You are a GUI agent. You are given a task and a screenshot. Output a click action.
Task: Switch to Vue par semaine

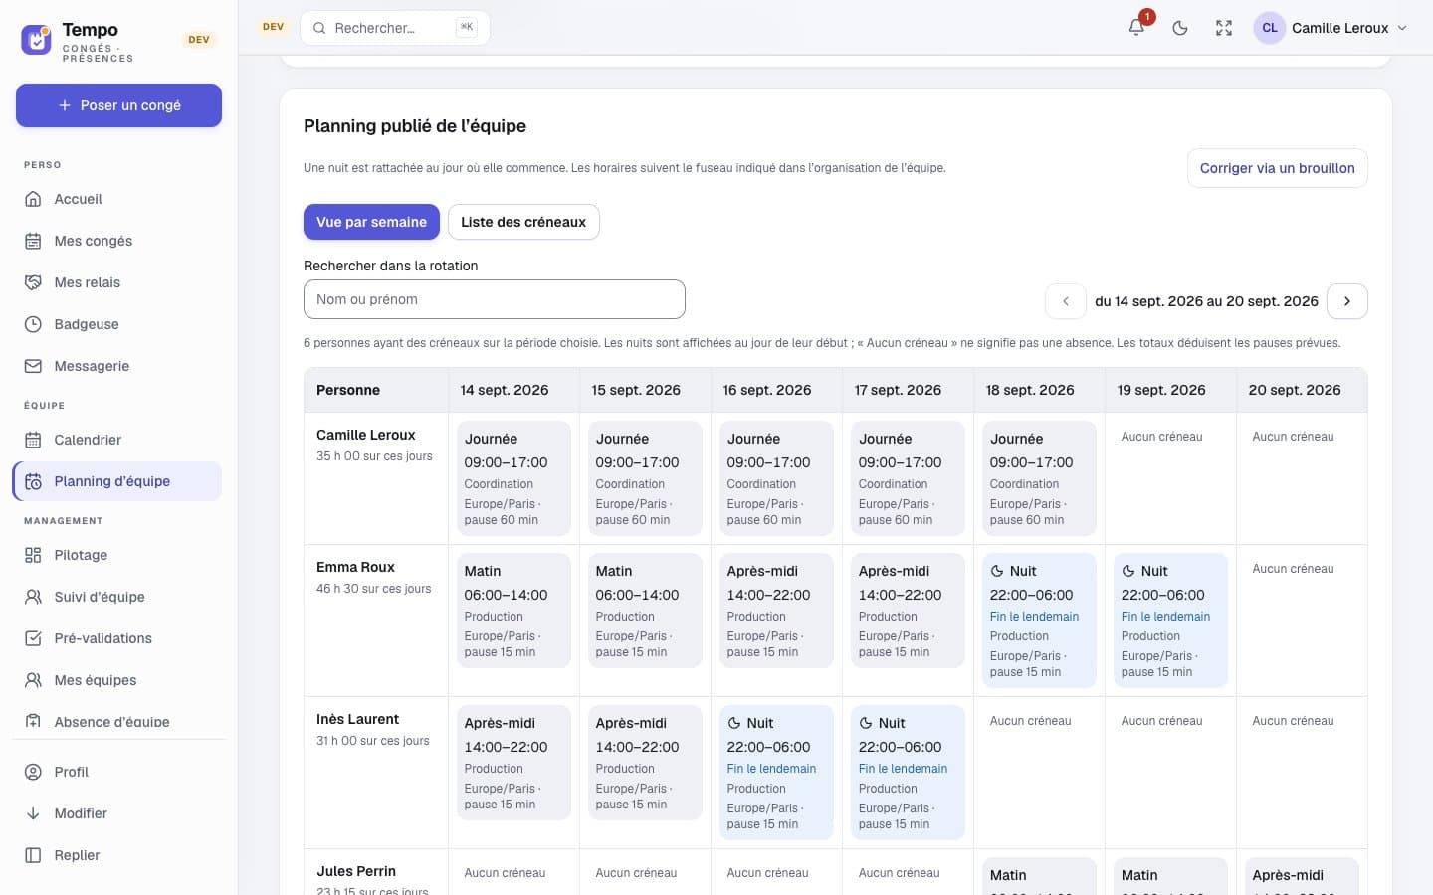coord(371,222)
